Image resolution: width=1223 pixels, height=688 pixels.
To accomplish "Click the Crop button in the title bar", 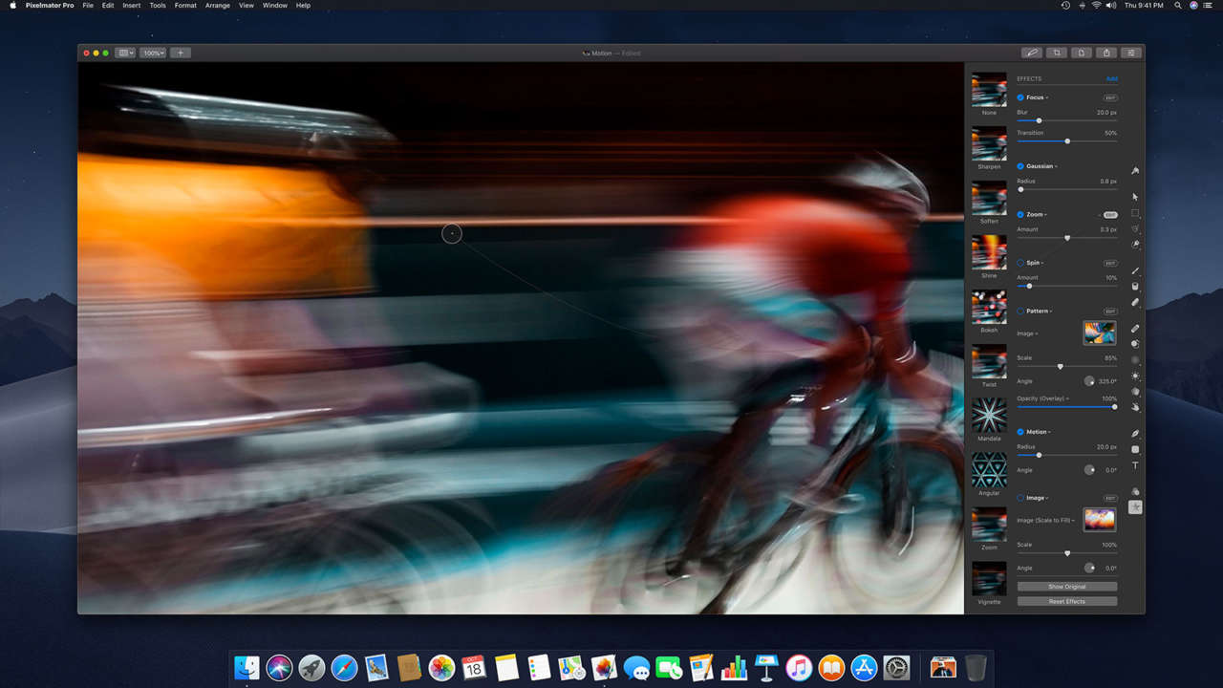I will point(1056,54).
